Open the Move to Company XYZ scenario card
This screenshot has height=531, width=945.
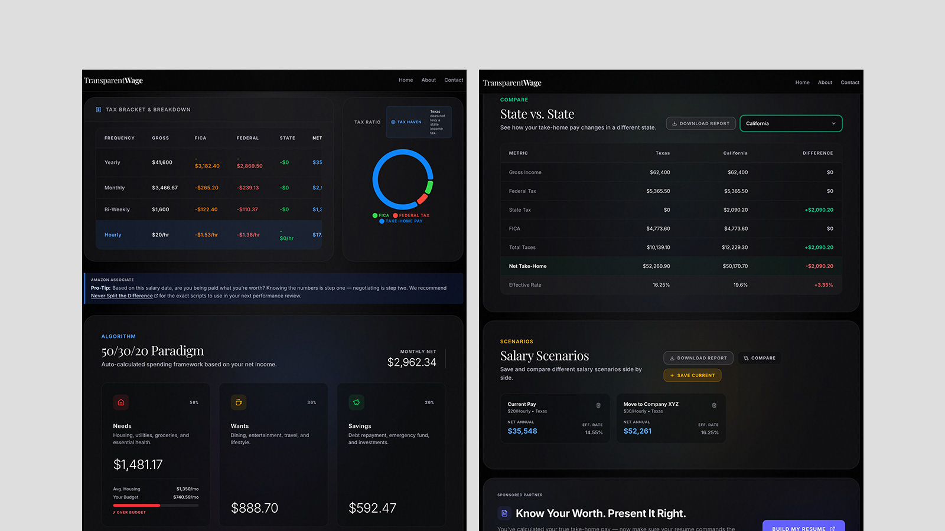tap(671, 418)
